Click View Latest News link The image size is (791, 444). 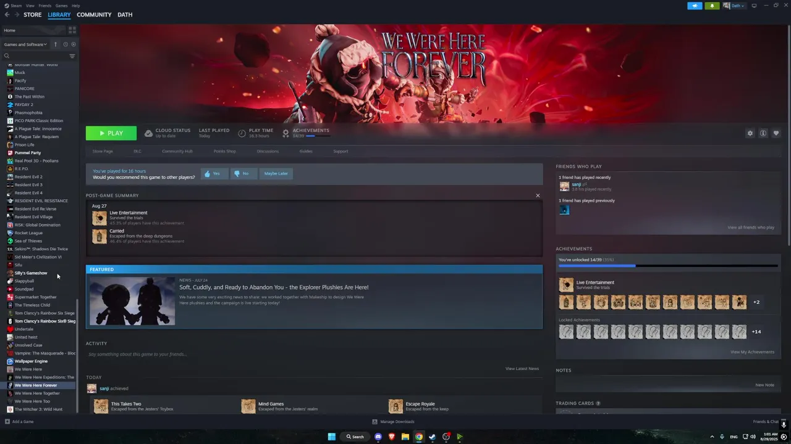(522, 369)
